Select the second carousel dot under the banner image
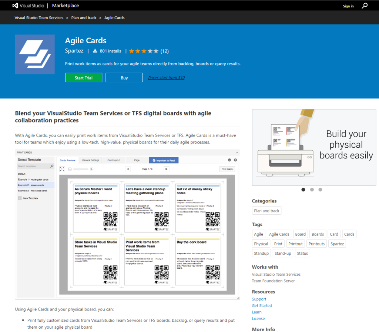This screenshot has width=379, height=332. [x=312, y=189]
